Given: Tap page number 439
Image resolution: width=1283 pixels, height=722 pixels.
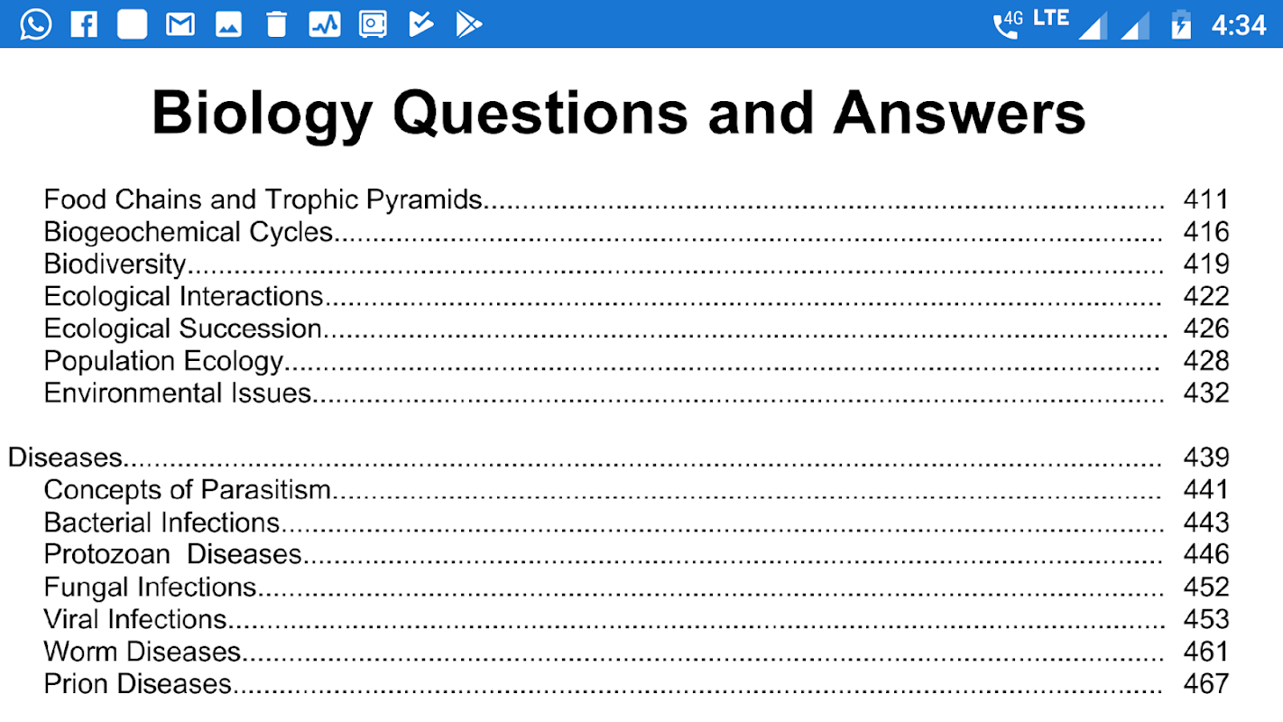Looking at the screenshot, I should coord(1206,458).
